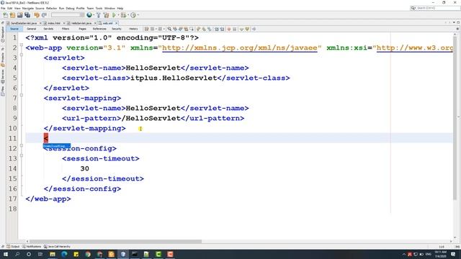Click the Start Macro Recording red circle icon
Image resolution: width=461 pixels, height=259 pixels.
point(229,29)
